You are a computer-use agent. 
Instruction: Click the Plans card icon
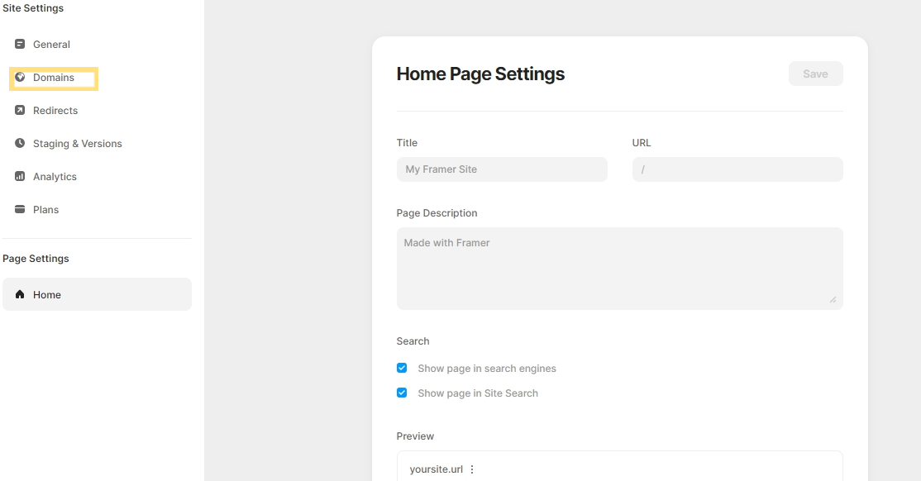pyautogui.click(x=20, y=209)
